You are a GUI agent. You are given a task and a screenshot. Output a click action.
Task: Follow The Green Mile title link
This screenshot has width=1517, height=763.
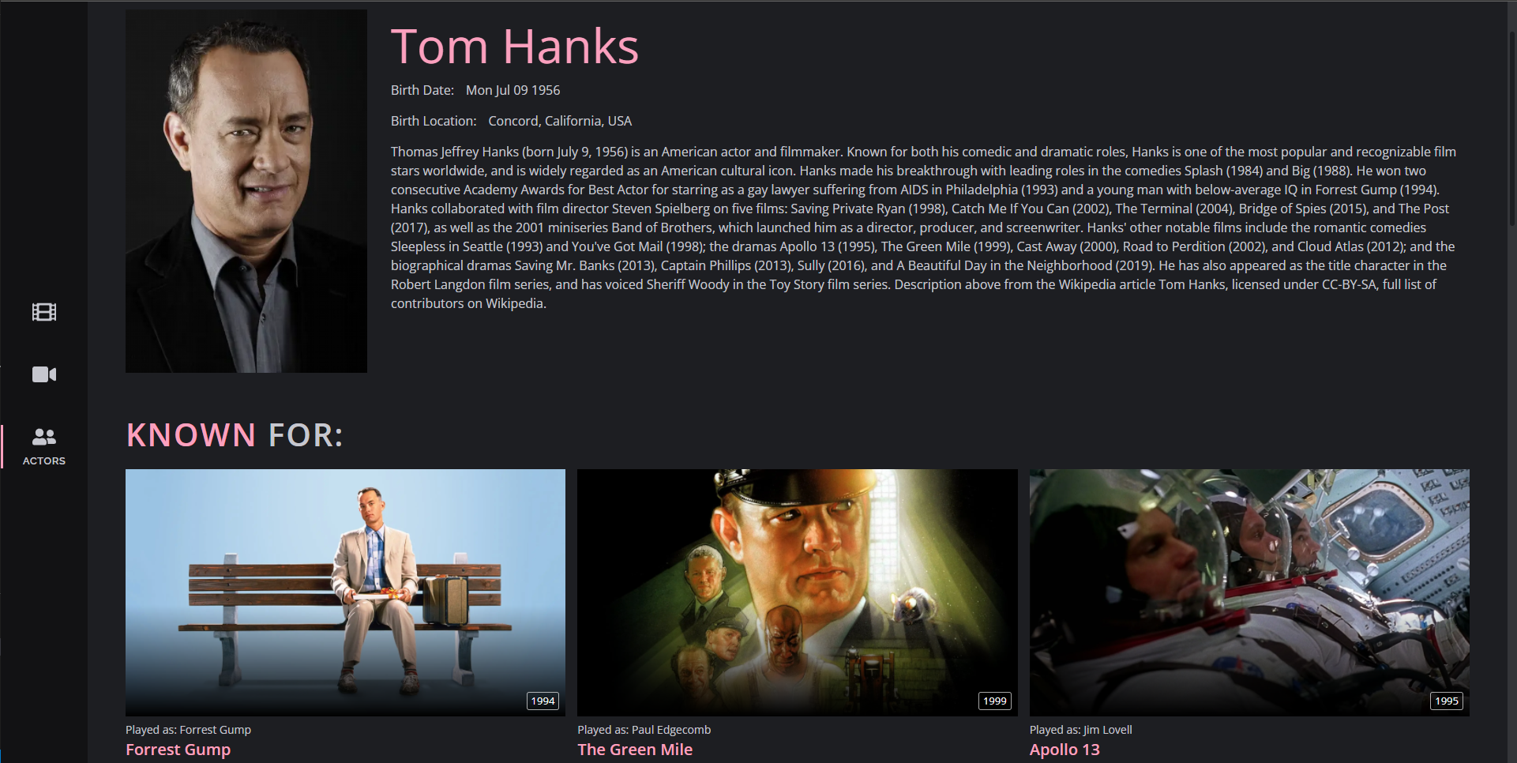(635, 750)
